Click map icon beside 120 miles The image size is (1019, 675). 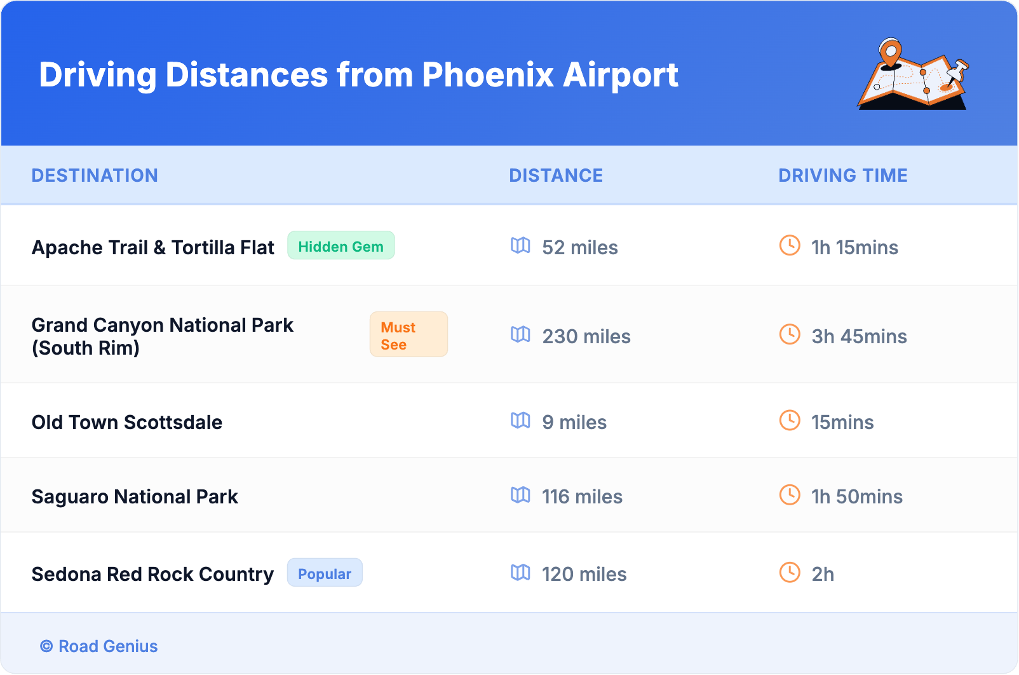coord(520,572)
